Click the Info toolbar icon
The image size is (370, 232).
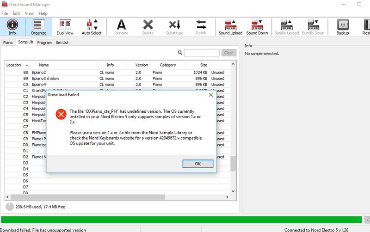click(x=12, y=27)
